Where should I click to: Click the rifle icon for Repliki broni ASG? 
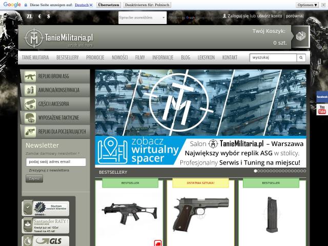[30, 76]
